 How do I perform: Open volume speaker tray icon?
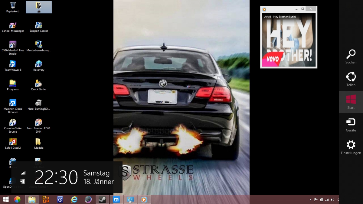pos(332,200)
